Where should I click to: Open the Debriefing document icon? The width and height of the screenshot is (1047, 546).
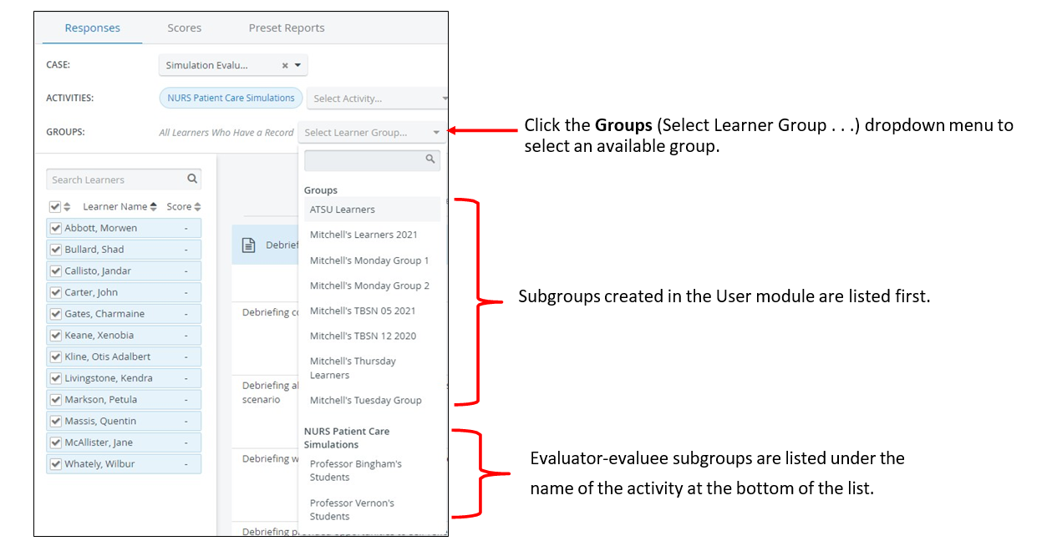[x=248, y=245]
